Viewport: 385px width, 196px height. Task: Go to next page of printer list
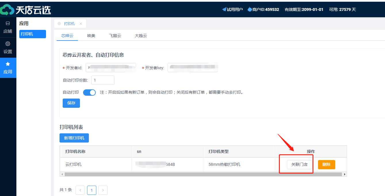103,190
